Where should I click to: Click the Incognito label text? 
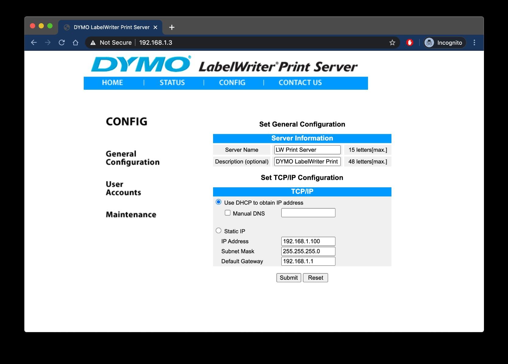coord(450,43)
